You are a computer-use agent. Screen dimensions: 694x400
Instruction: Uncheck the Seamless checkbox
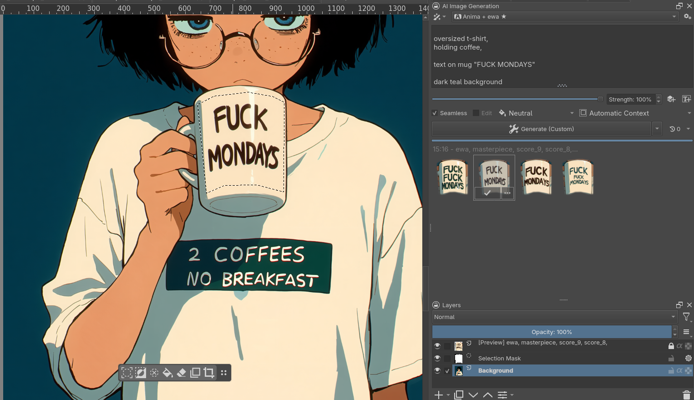[435, 113]
